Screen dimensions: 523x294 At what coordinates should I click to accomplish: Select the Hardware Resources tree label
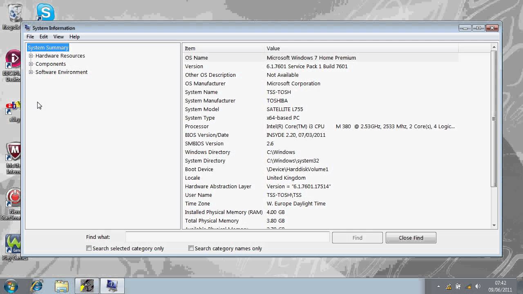click(60, 56)
